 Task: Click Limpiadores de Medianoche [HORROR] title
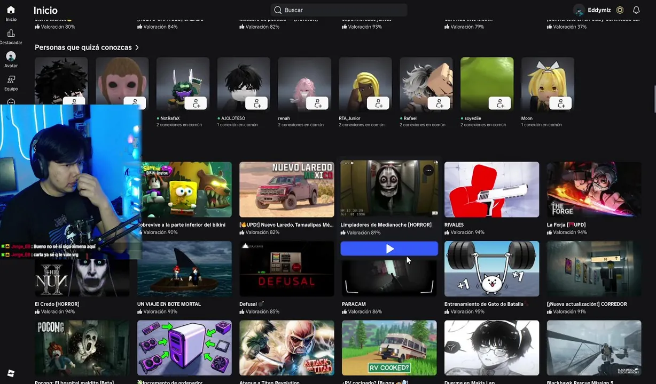tap(386, 225)
